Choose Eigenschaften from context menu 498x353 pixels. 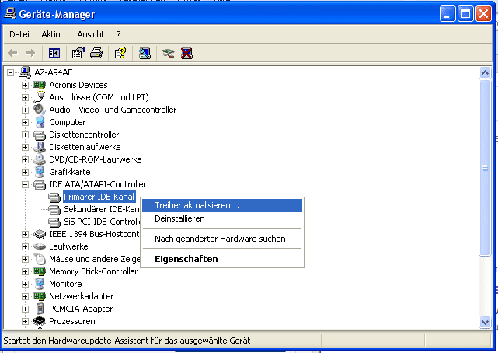[222, 259]
